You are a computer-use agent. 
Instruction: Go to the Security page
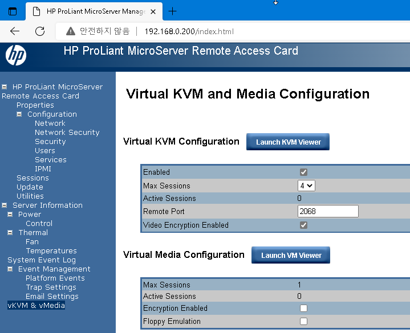click(x=50, y=141)
